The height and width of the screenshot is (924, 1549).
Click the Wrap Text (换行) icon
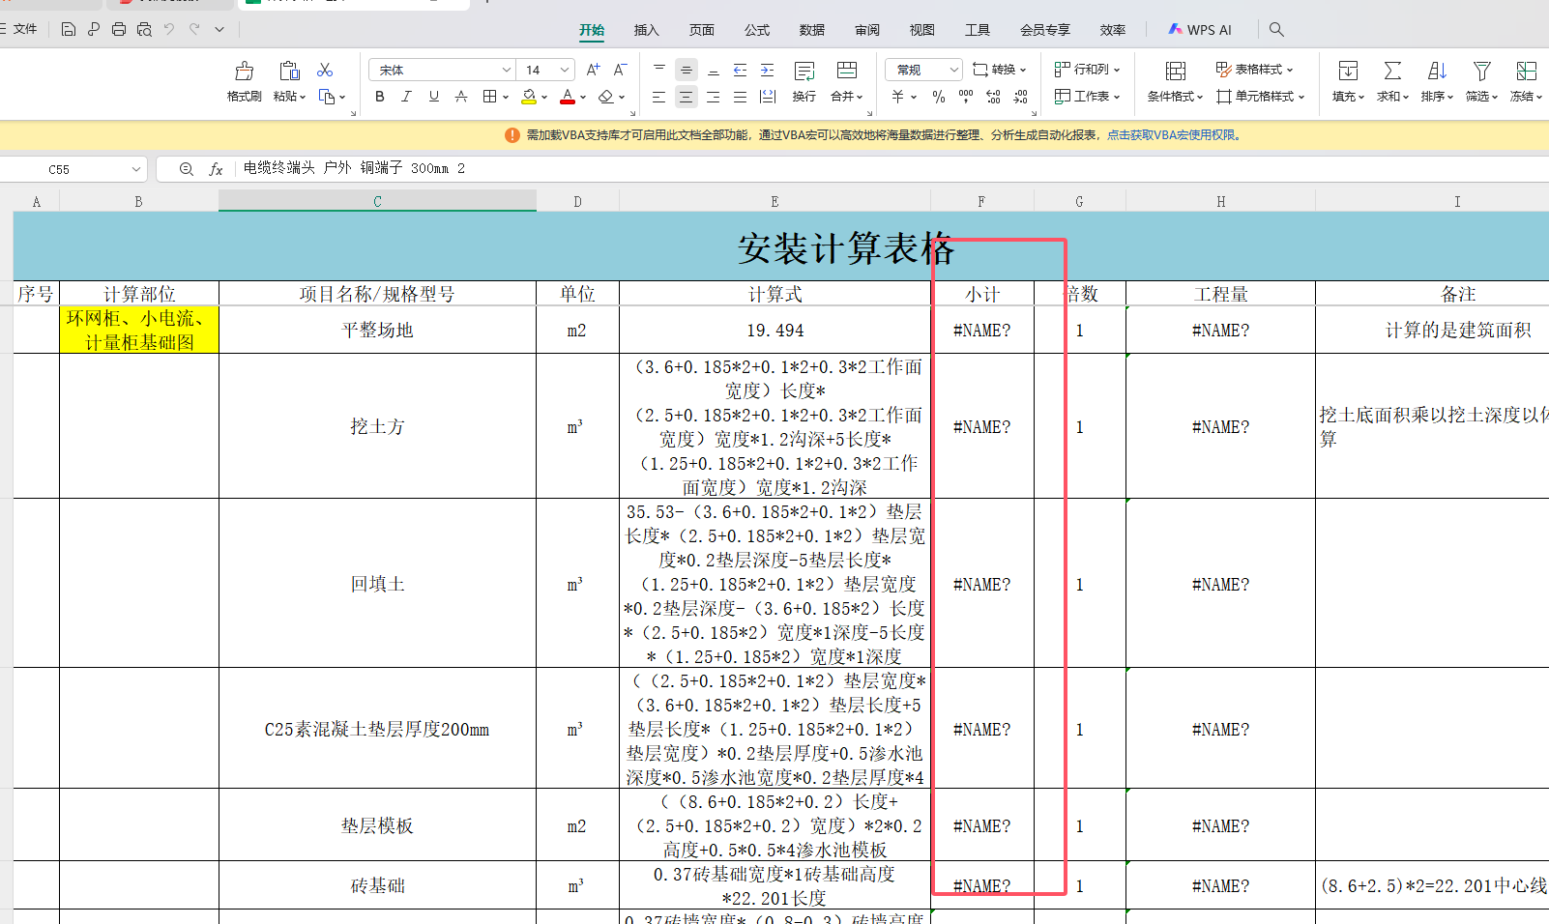point(804,71)
